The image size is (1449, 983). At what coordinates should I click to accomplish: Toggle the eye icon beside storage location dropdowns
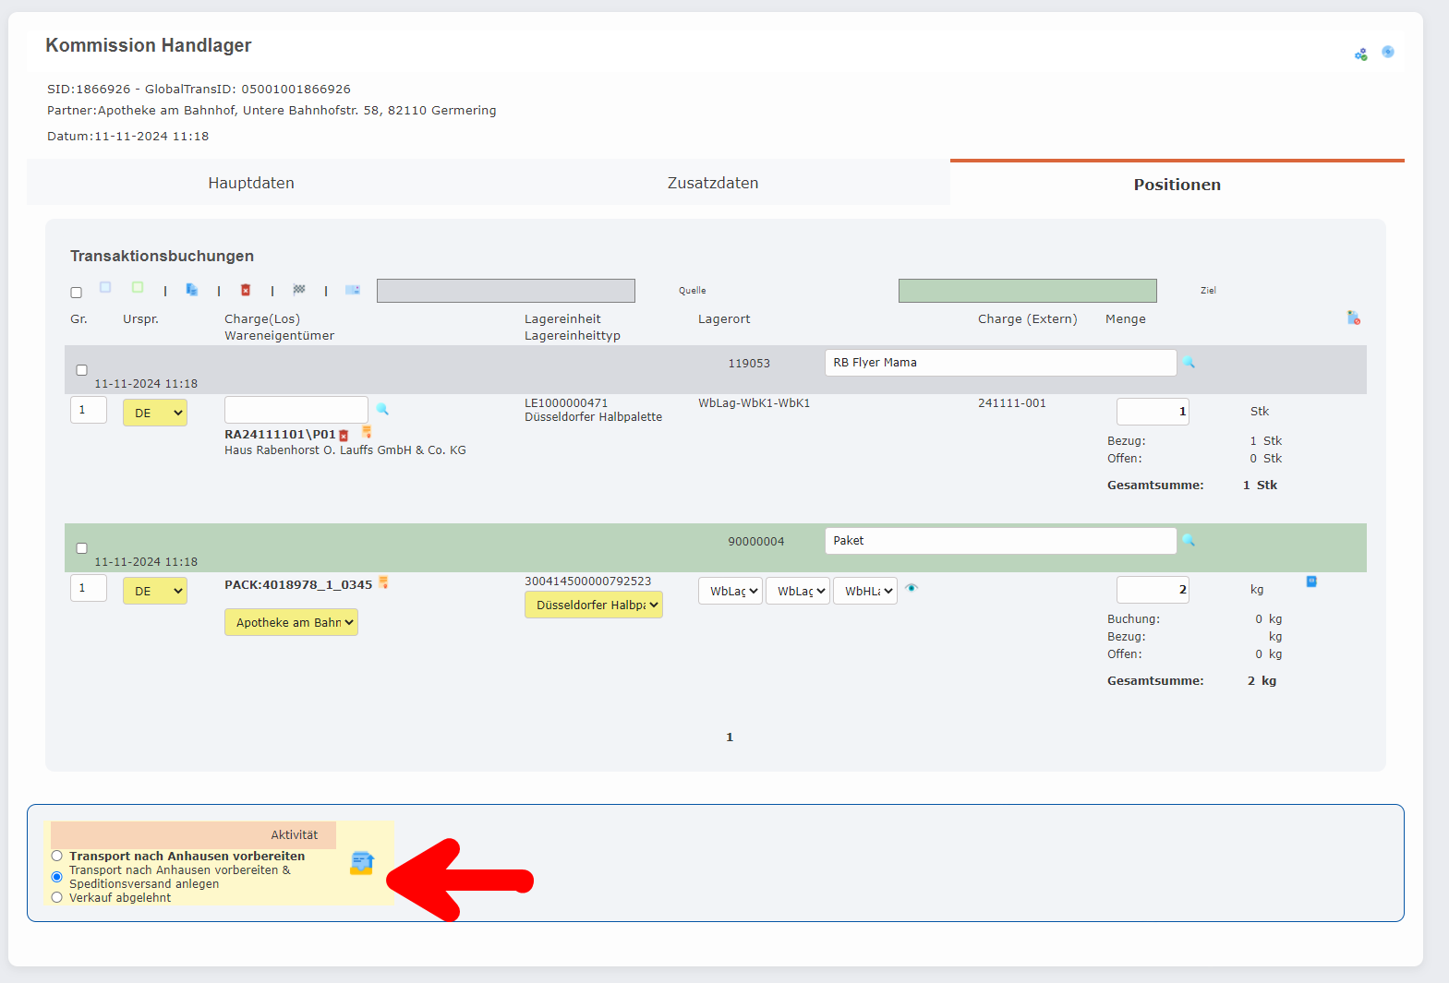click(x=912, y=588)
